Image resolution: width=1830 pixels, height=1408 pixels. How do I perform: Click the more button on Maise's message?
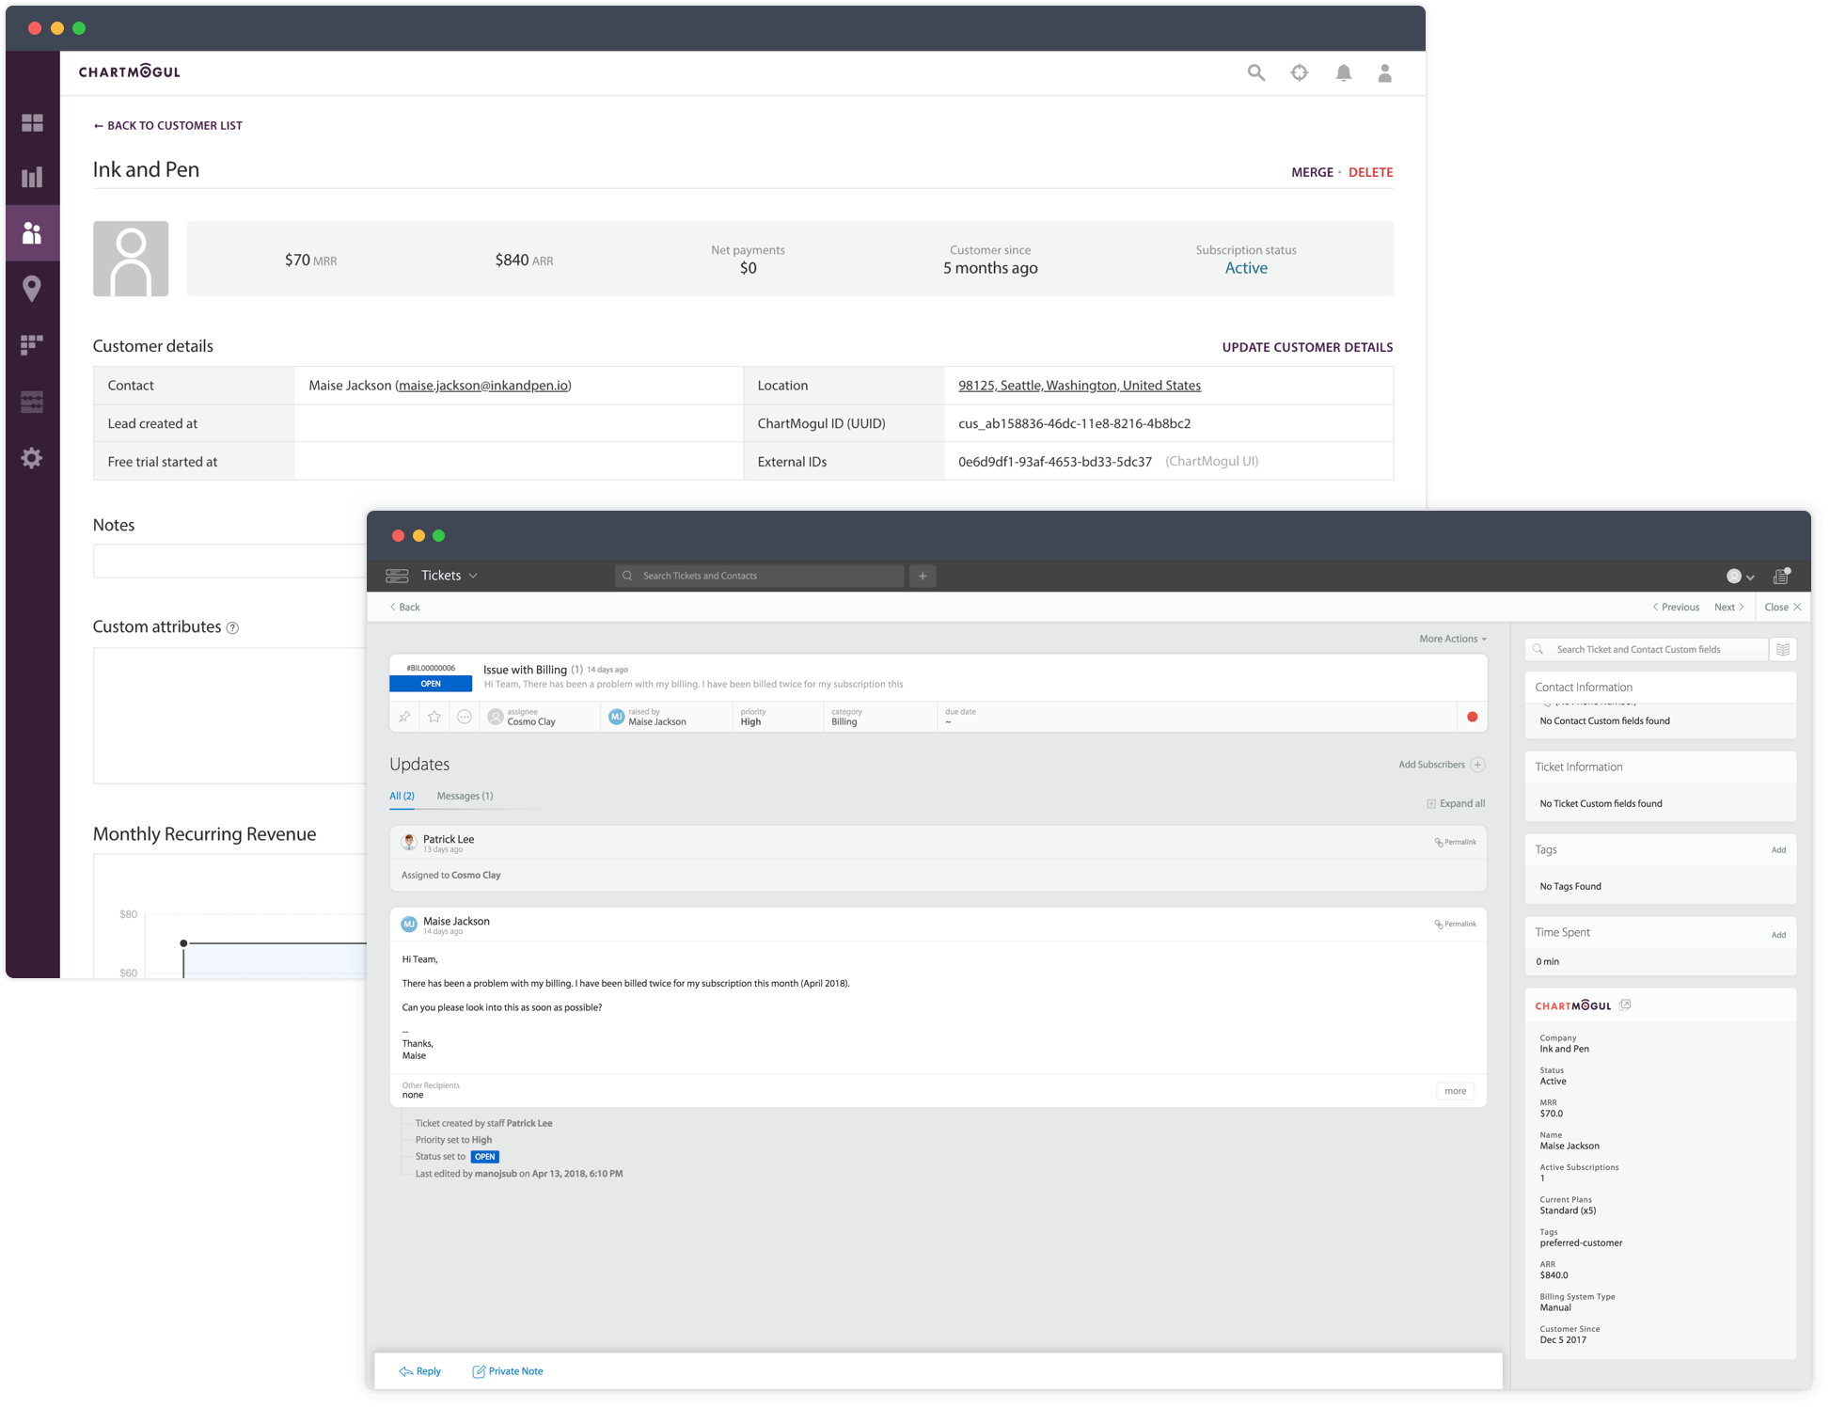point(1456,1091)
